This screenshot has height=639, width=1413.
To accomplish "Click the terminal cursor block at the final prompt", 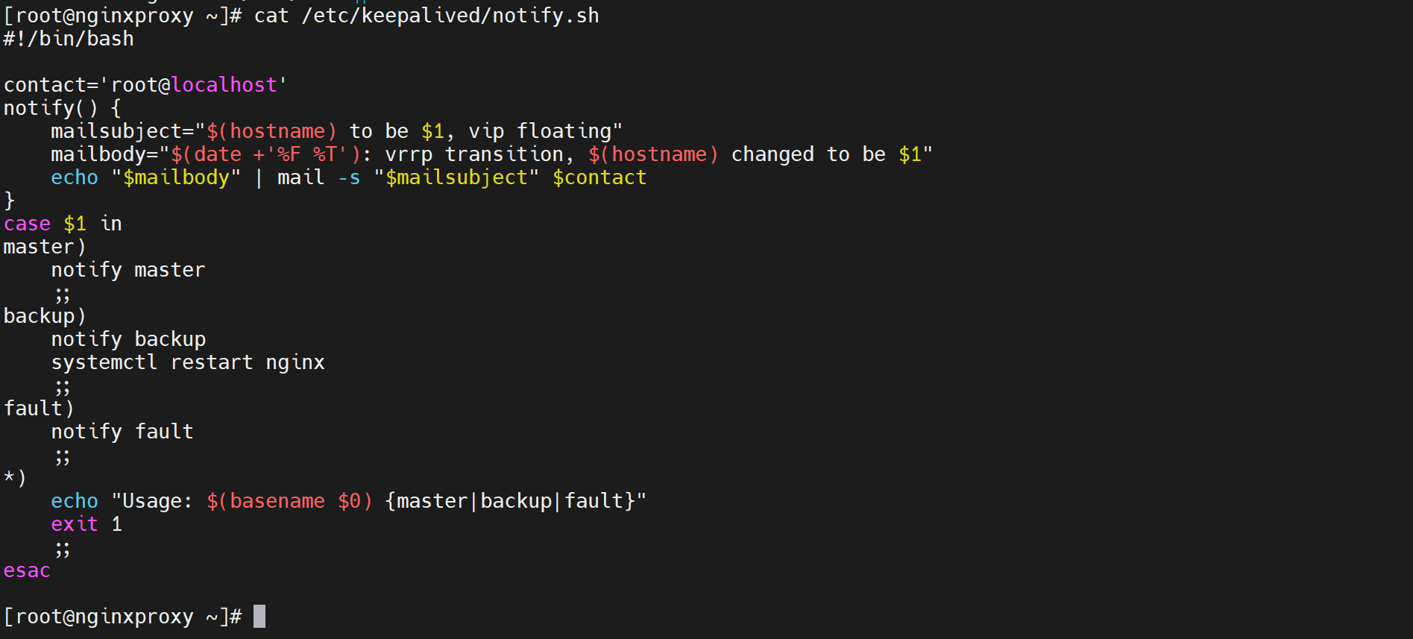I will (x=259, y=617).
